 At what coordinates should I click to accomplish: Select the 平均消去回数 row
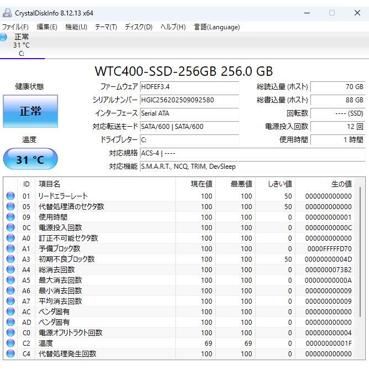click(x=179, y=301)
